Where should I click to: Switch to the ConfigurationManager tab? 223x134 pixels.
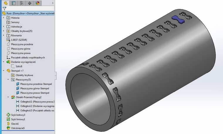[x=21, y=3]
